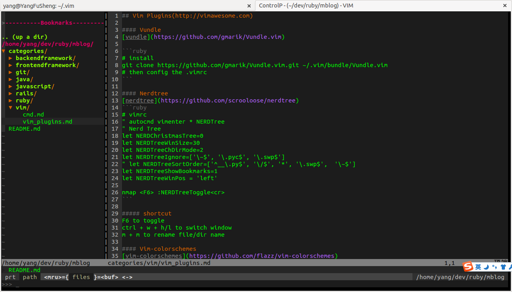Click the nerdtree link text on line 13
The height and width of the screenshot is (292, 512).
139,100
